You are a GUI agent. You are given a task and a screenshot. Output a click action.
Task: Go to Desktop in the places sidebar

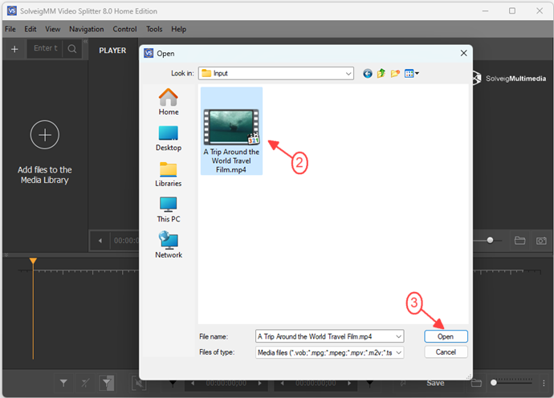coord(169,139)
